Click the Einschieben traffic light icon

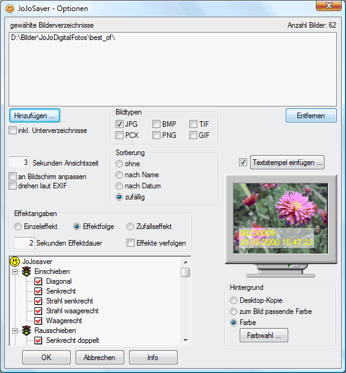[26, 271]
